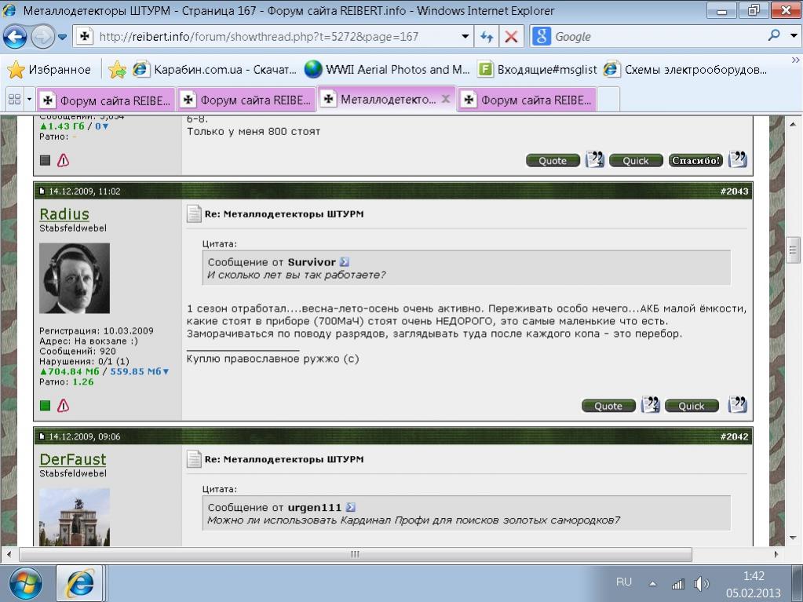
Task: Open the Схемы электрооборудов favorite
Action: click(686, 70)
